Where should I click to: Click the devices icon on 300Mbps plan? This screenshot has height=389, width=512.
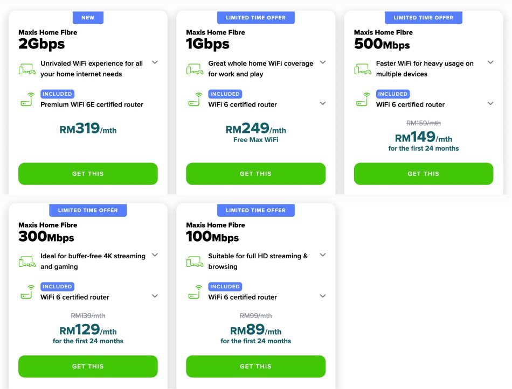[28, 261]
